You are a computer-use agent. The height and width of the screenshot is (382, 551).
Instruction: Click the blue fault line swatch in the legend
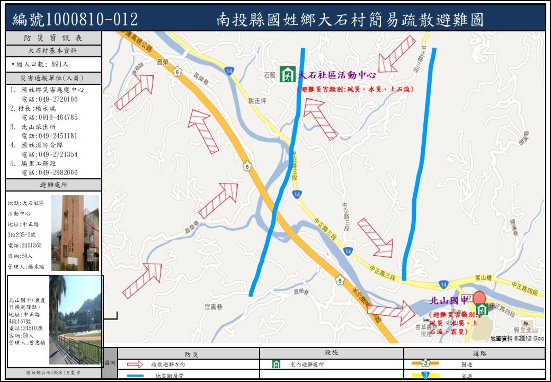135,375
